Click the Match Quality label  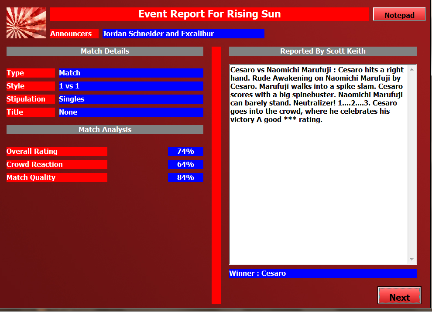(x=57, y=177)
